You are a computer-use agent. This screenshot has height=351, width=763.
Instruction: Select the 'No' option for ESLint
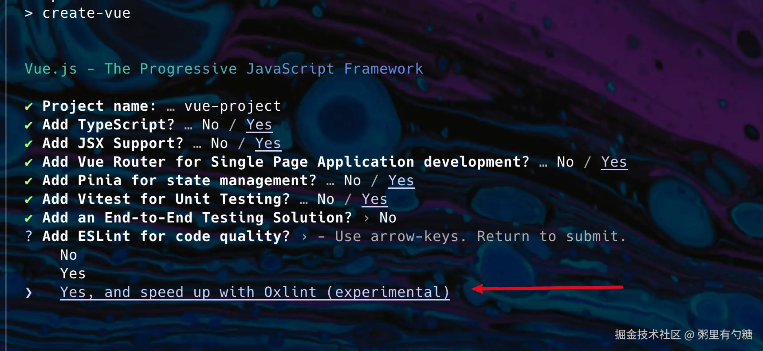(x=69, y=255)
